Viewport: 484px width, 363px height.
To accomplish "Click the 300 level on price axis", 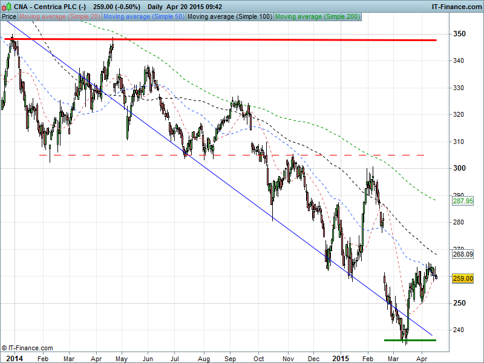I will (460, 168).
